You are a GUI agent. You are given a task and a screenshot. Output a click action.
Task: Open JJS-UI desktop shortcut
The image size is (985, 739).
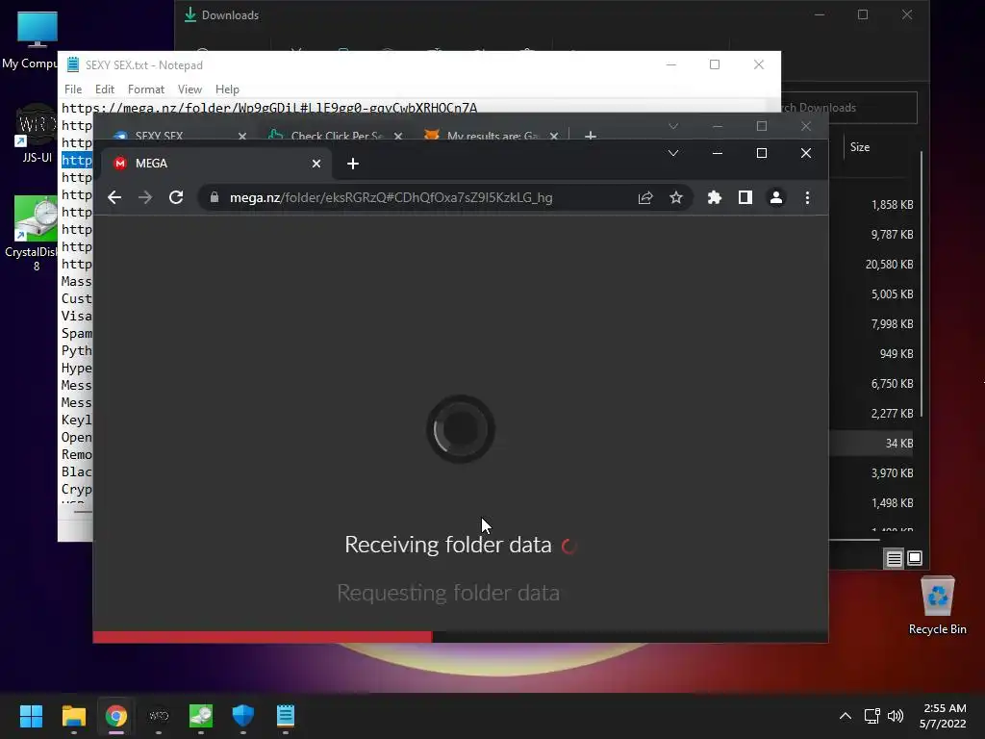point(37,133)
